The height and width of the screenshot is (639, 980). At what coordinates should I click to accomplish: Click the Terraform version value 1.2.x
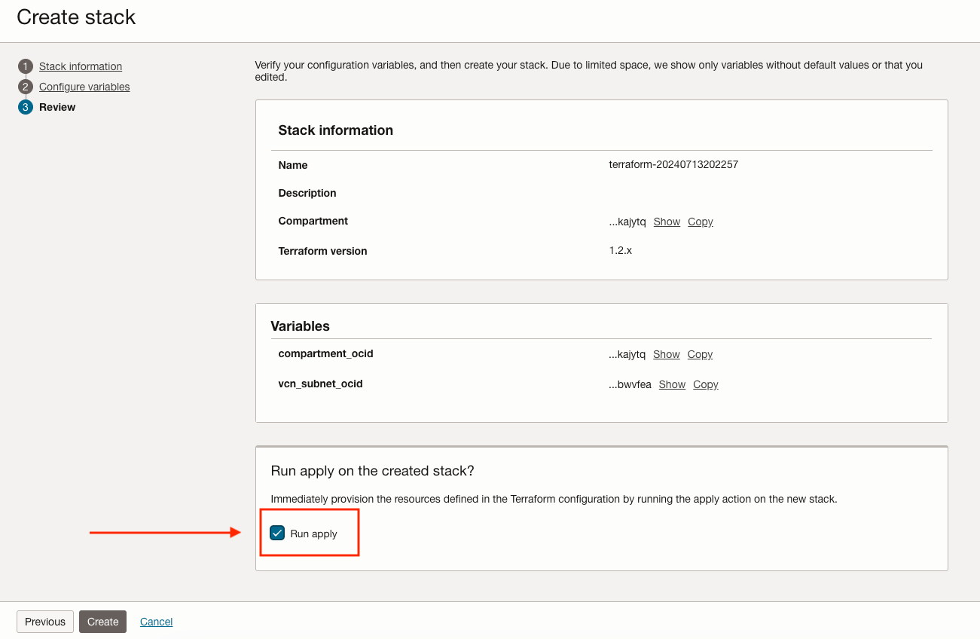(620, 250)
